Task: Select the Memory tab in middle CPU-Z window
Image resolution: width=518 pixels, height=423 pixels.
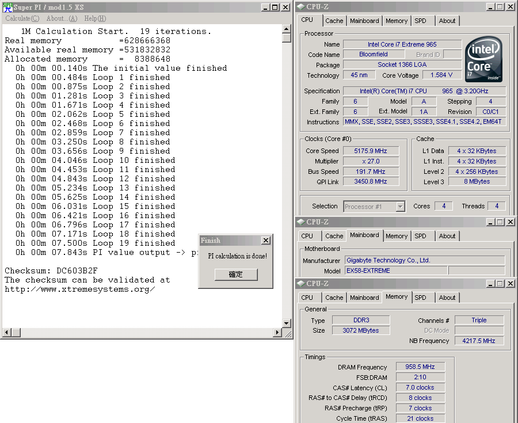Action: coord(397,236)
